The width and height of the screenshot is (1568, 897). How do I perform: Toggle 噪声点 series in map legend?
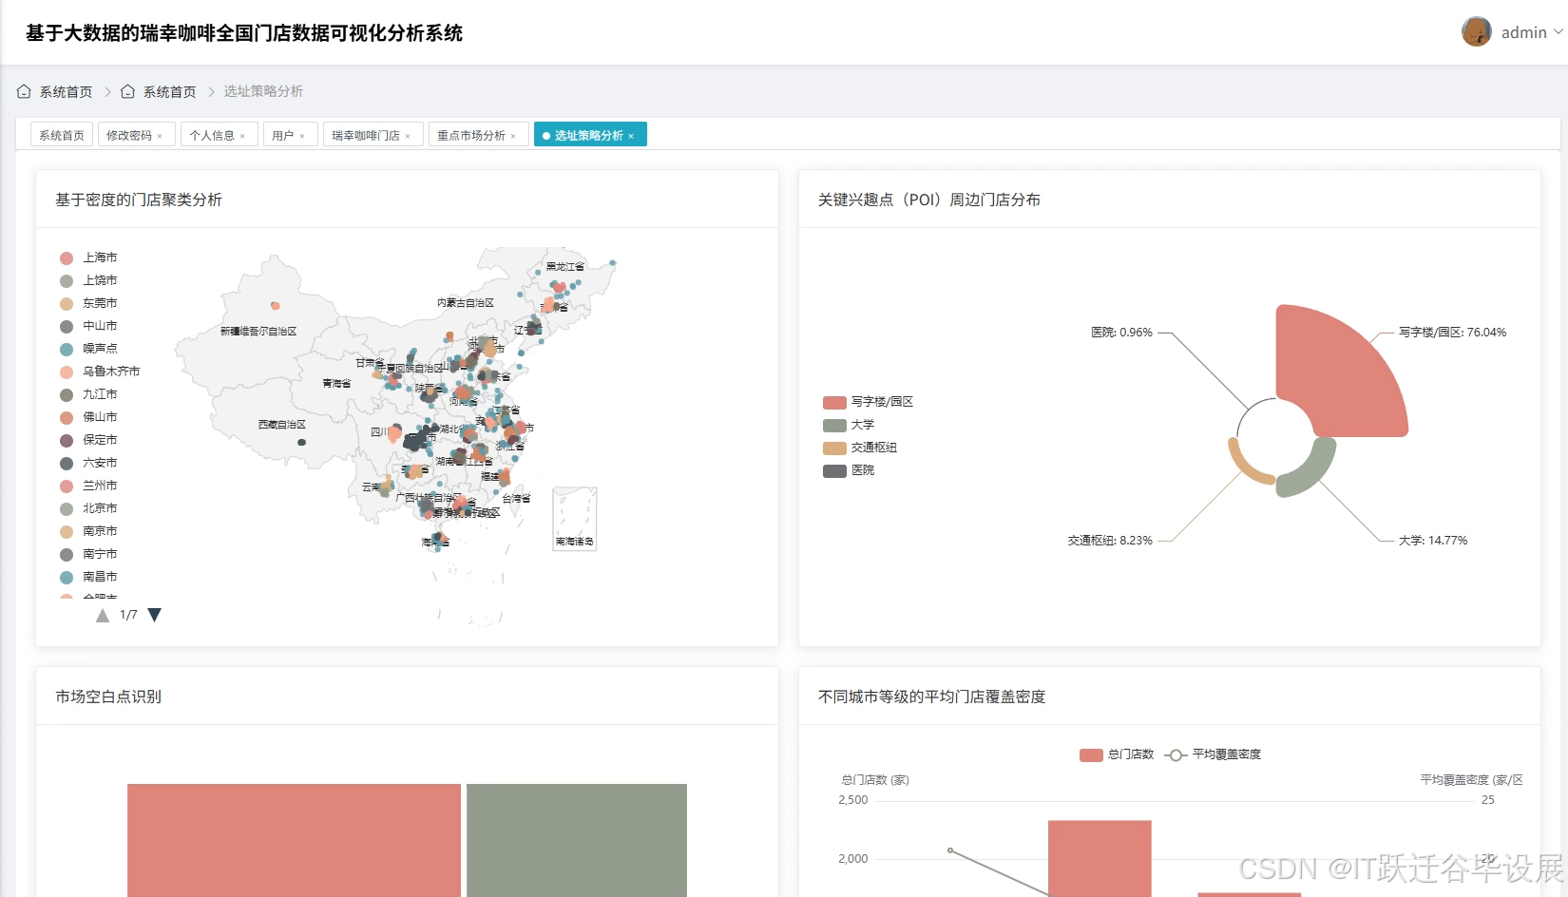(88, 349)
